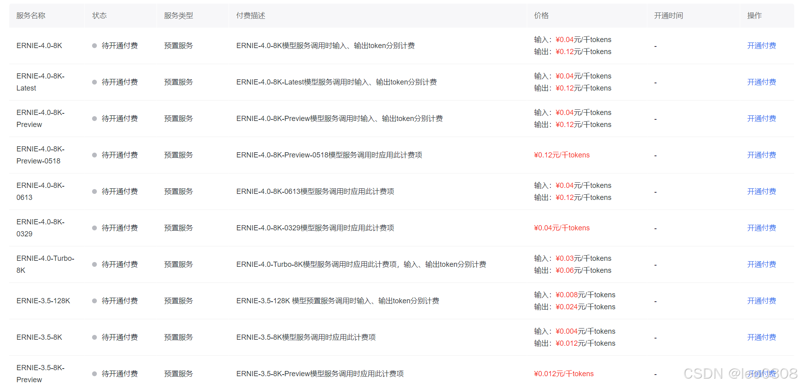The width and height of the screenshot is (799, 387).
Task: Click output price ¥0.024元/千tokens for ERNIE-3.5-128K
Action: (x=585, y=307)
